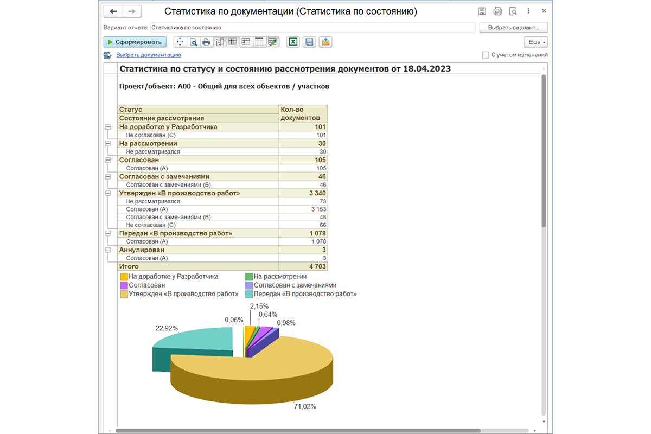The height and width of the screenshot is (434, 651).
Task: Collapse the Аннулирован group
Action: [x=107, y=250]
